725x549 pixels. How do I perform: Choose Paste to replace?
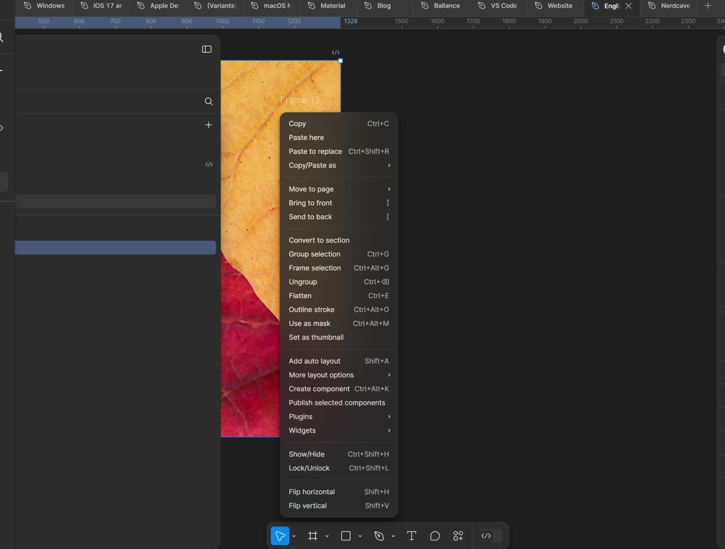pos(339,151)
